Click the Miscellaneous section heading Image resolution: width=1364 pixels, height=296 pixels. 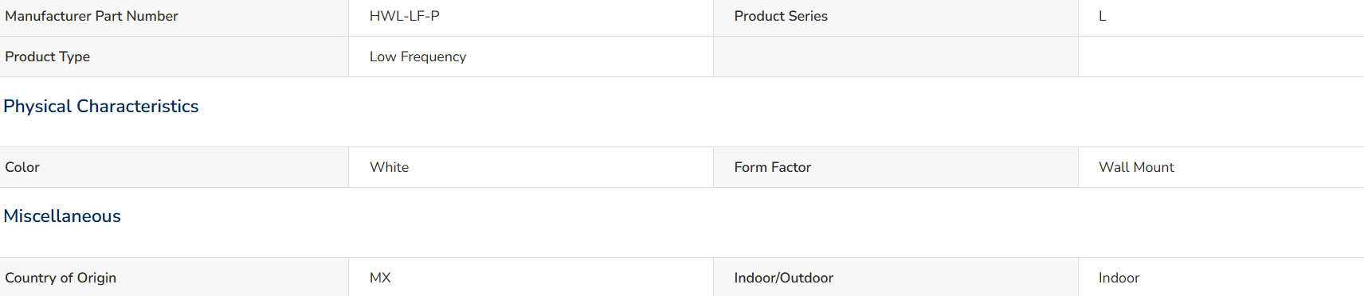tap(62, 216)
